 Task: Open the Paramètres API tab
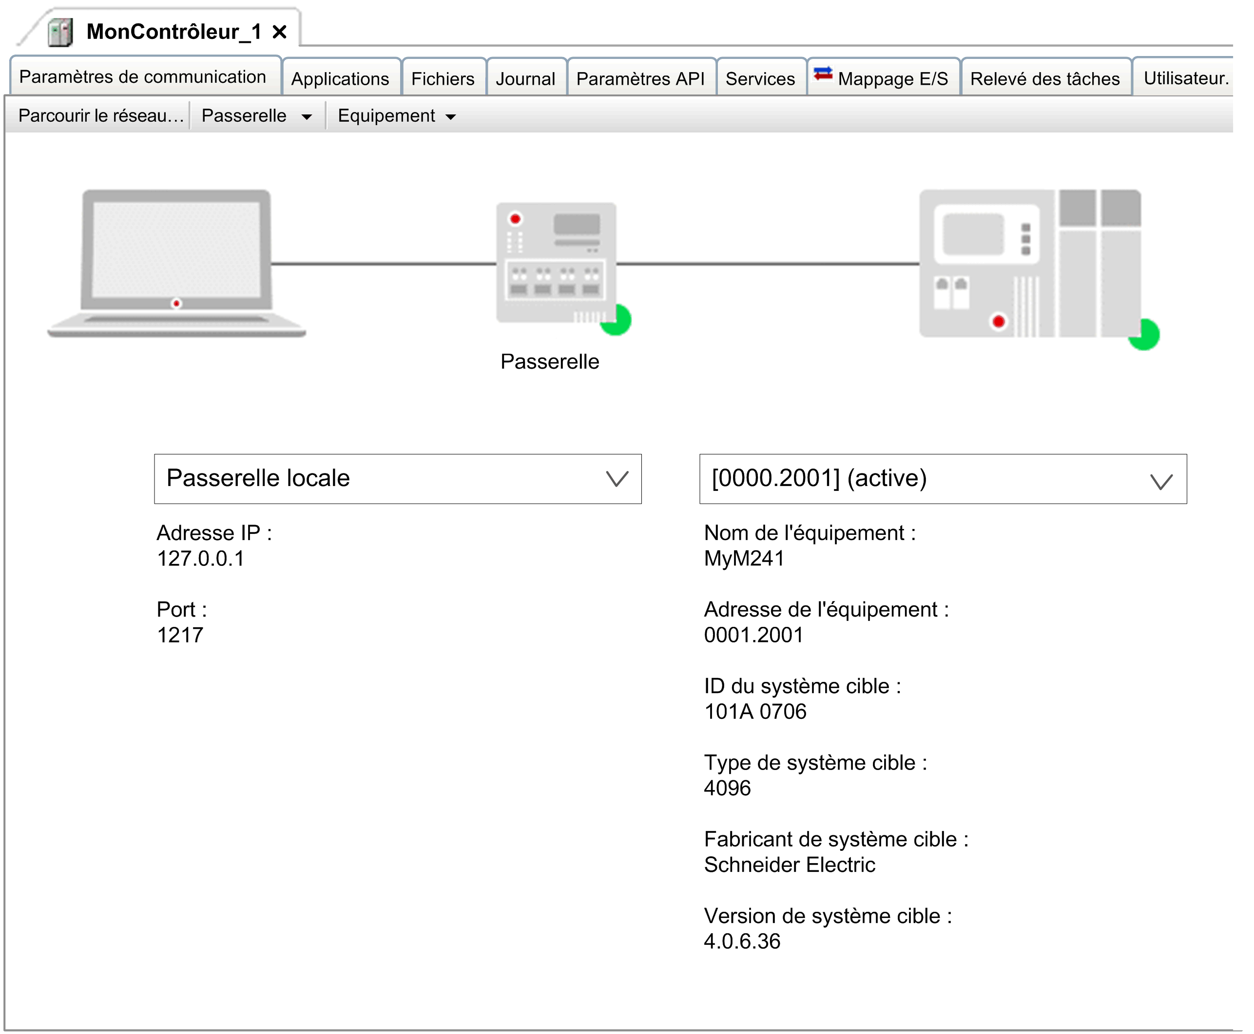[x=640, y=78]
